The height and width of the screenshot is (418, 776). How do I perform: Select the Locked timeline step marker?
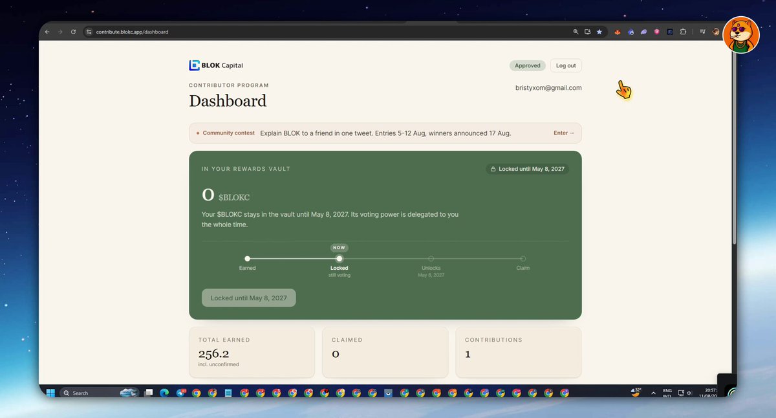(339, 259)
